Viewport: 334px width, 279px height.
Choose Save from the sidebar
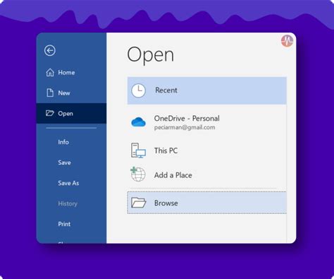(x=71, y=162)
